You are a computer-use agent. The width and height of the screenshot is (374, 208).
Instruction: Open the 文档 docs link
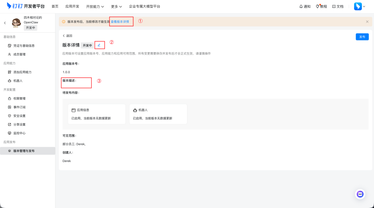(x=338, y=7)
